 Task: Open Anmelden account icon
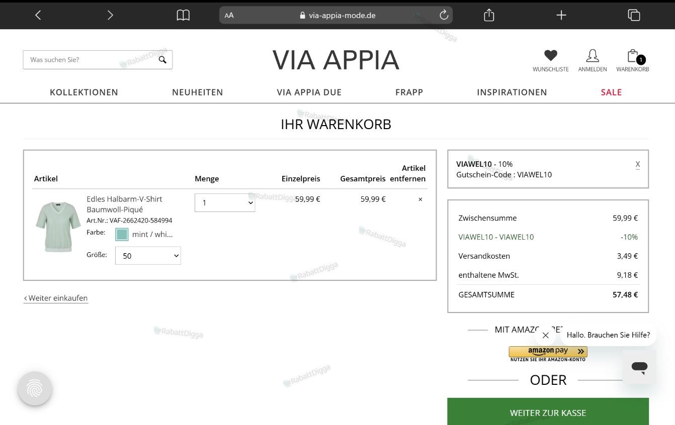point(593,55)
